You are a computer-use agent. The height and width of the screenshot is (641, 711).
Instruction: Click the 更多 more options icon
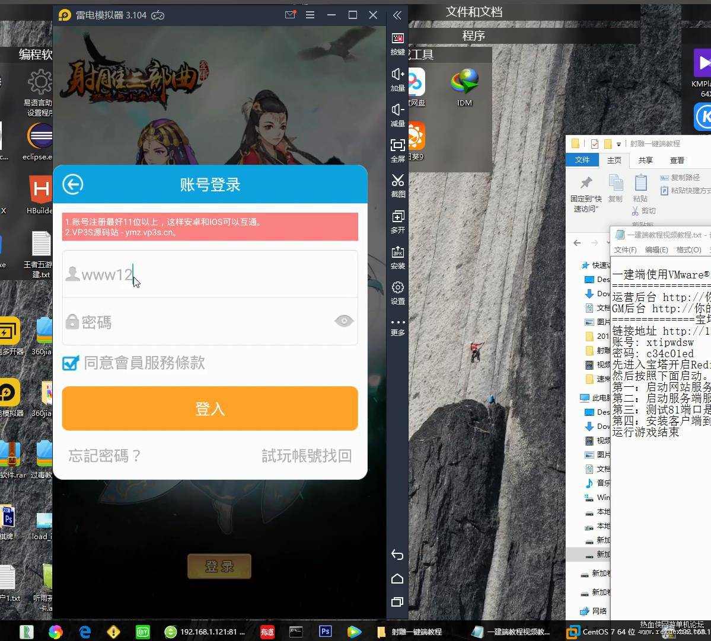[398, 328]
